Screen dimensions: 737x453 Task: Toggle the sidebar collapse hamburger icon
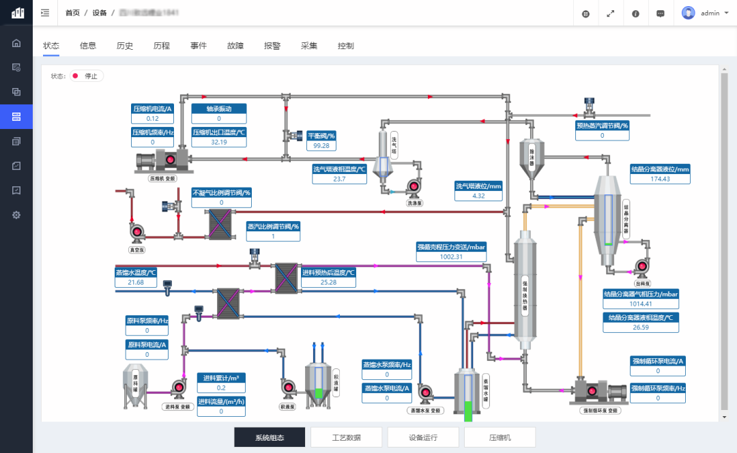tap(45, 13)
